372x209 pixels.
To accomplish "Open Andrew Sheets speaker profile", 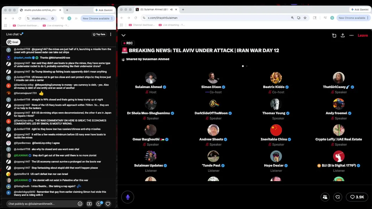I will tap(213, 130).
